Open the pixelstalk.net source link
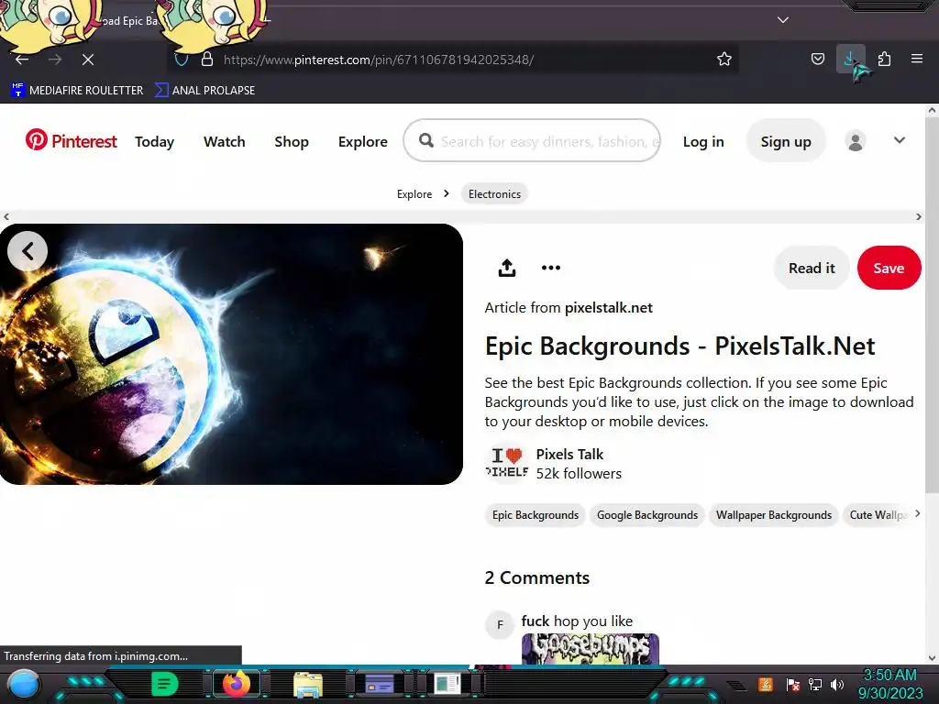This screenshot has width=939, height=704. pyautogui.click(x=609, y=308)
